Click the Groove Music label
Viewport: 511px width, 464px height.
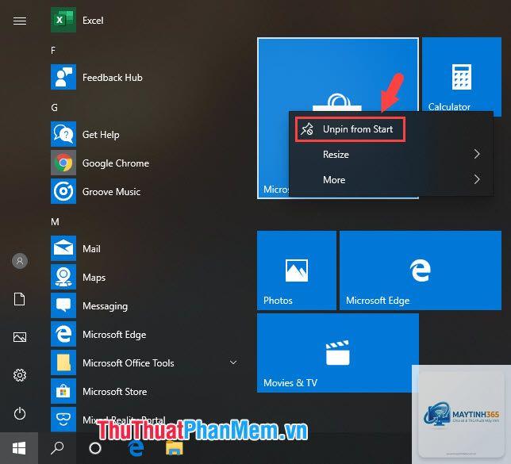point(111,192)
